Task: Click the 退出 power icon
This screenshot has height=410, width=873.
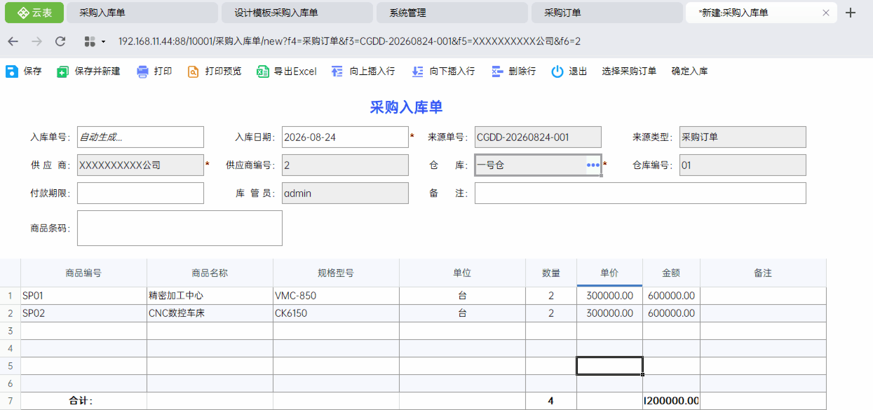Action: (557, 71)
